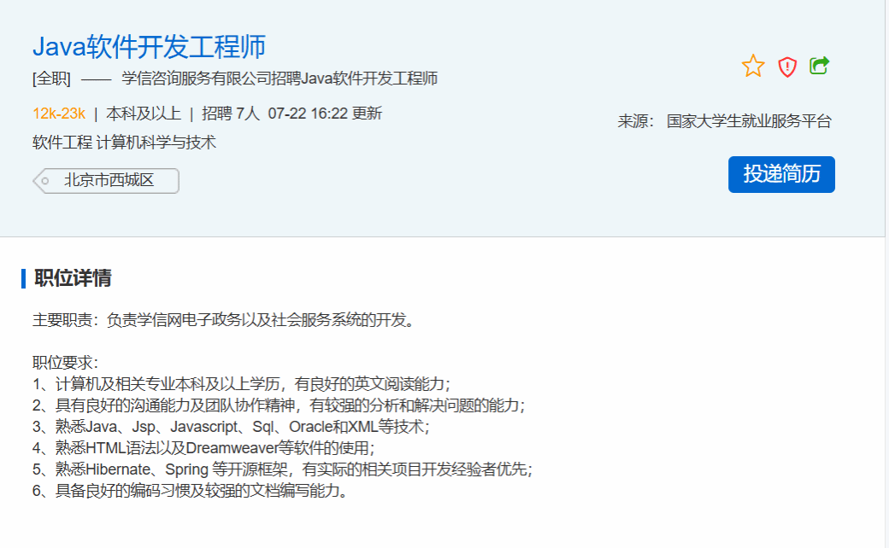Click the 软件工程 计算机科学与技术 majors text
The width and height of the screenshot is (889, 548).
(125, 142)
